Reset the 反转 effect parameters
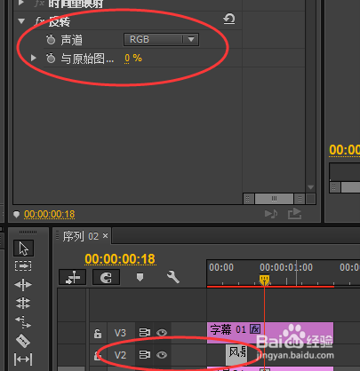Screen dimensions: 360x371 [x=229, y=19]
